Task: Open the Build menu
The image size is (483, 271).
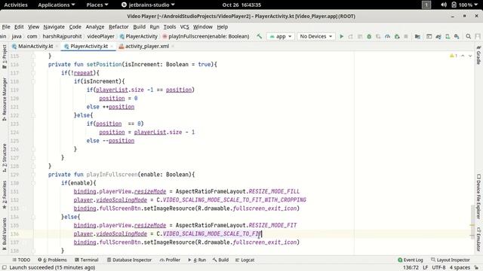Action: 139,27
